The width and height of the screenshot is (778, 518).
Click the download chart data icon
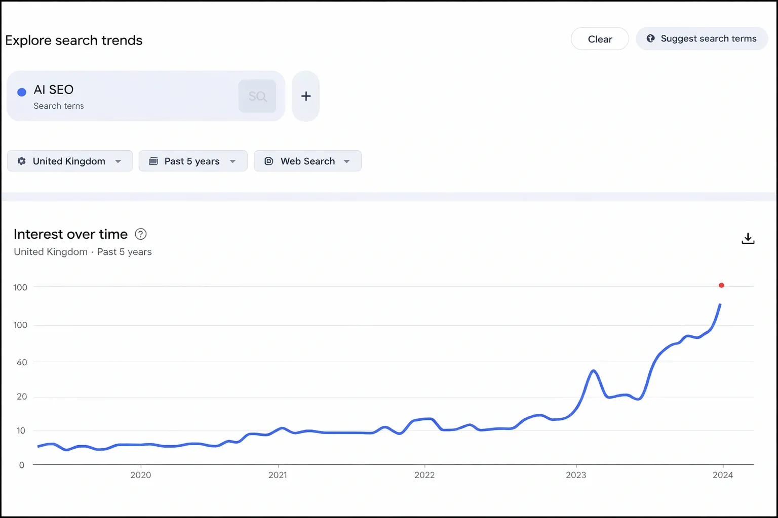748,238
